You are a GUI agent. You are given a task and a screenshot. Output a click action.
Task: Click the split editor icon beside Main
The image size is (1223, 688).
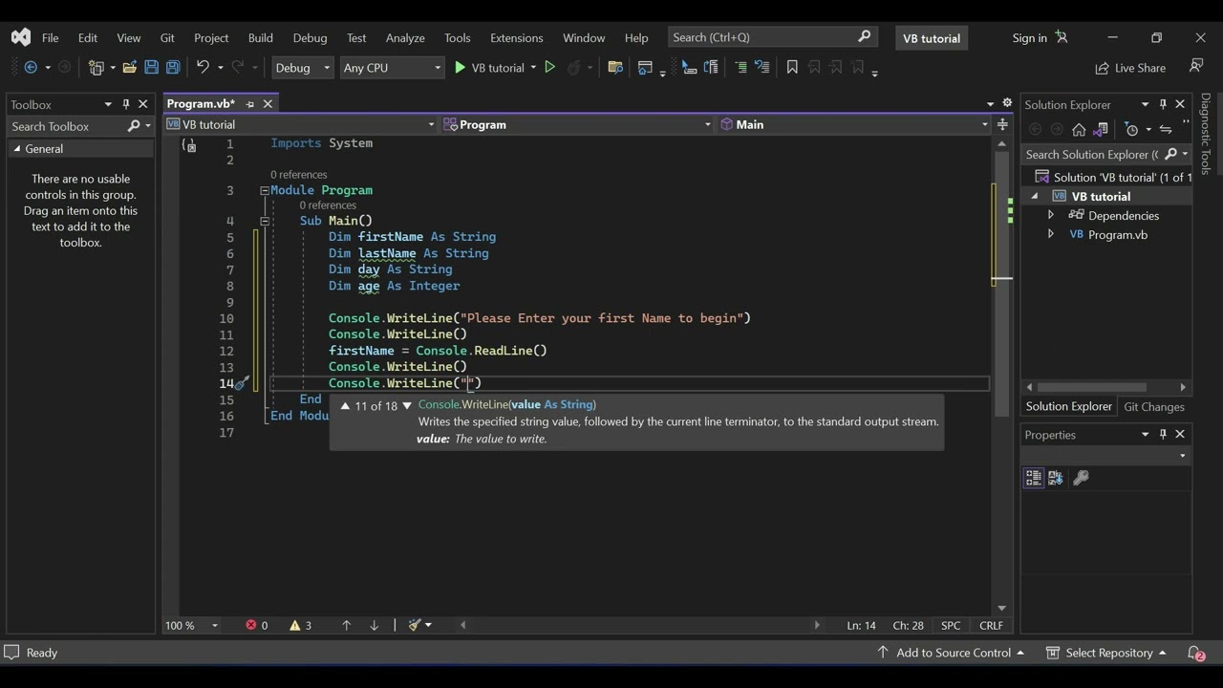coord(1002,124)
